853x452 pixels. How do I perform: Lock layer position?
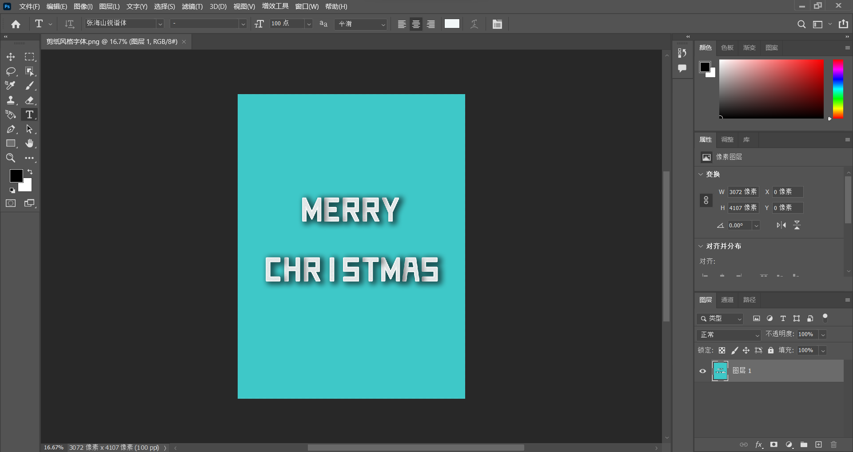tap(746, 350)
